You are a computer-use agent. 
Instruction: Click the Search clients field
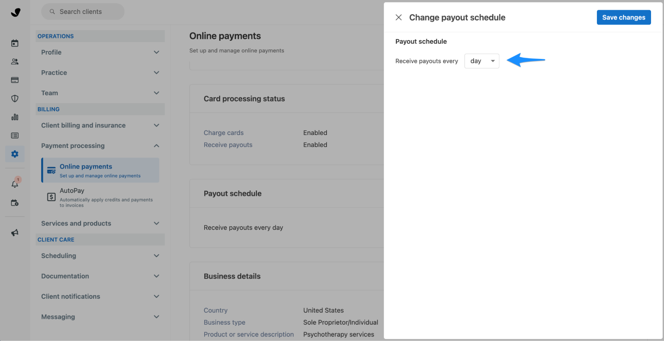(x=82, y=11)
